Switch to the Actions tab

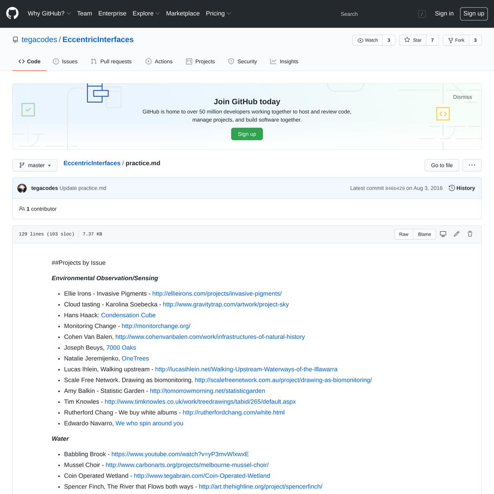159,61
